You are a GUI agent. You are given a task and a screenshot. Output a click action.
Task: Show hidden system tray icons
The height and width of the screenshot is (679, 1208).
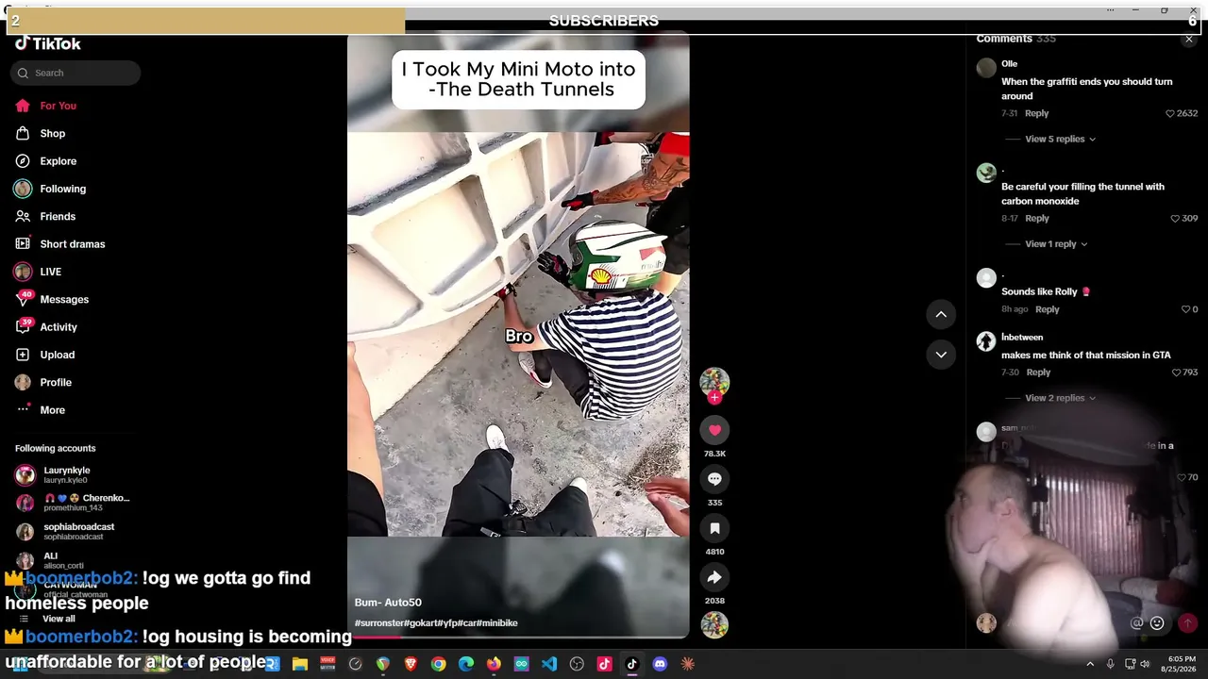pos(1090,664)
